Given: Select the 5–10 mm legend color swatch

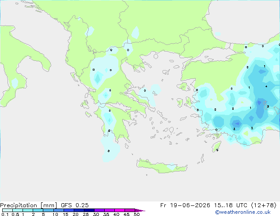Looking at the screenshot, I should (x=48, y=210).
